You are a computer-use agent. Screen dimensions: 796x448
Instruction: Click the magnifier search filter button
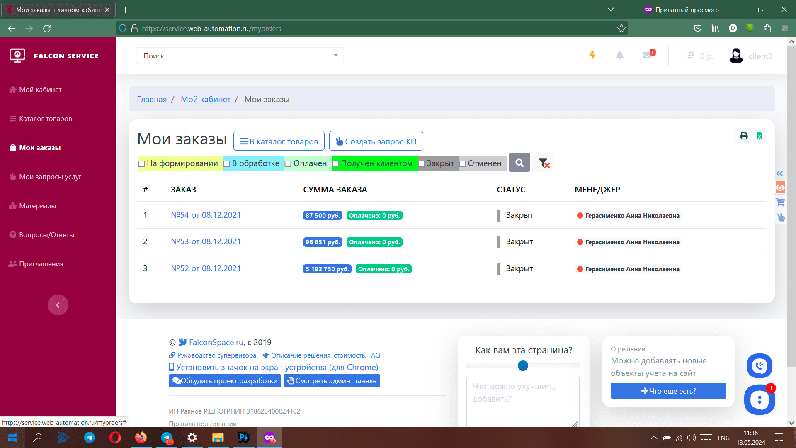click(x=519, y=163)
